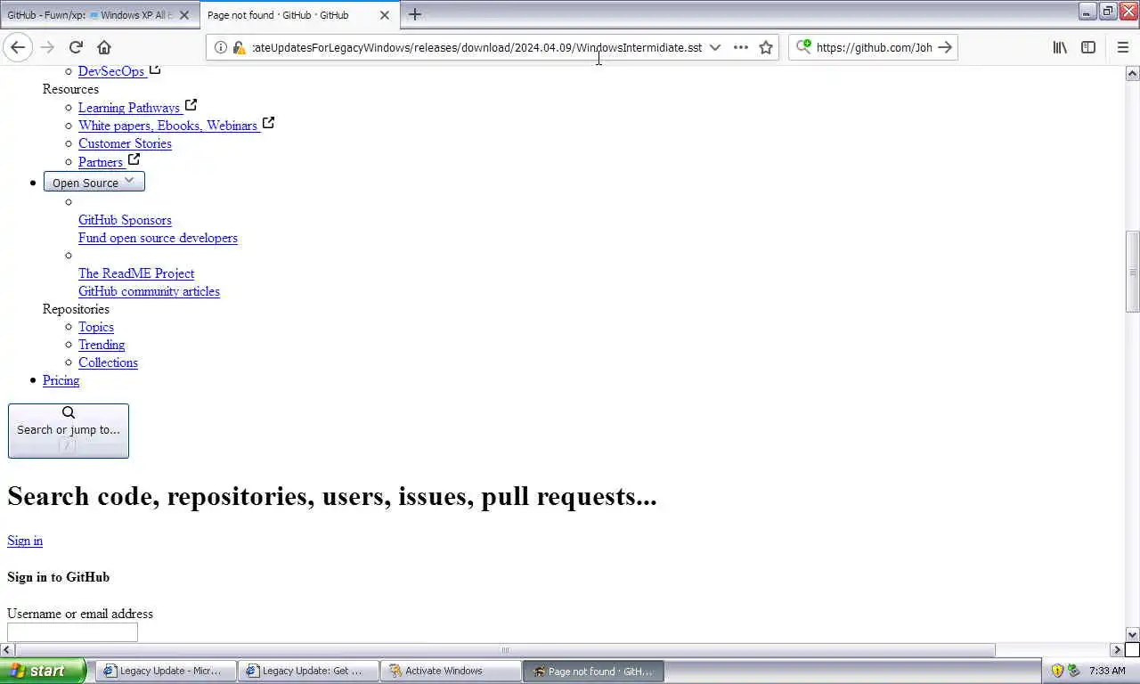Reload the current page
This screenshot has width=1140, height=684.
(x=76, y=47)
